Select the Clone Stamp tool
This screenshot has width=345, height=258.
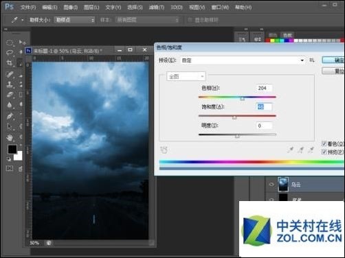(10, 84)
